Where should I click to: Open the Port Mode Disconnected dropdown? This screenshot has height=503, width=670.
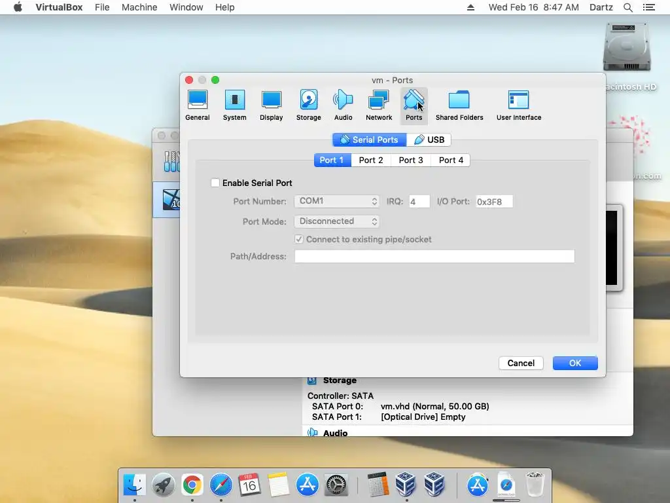pos(337,221)
